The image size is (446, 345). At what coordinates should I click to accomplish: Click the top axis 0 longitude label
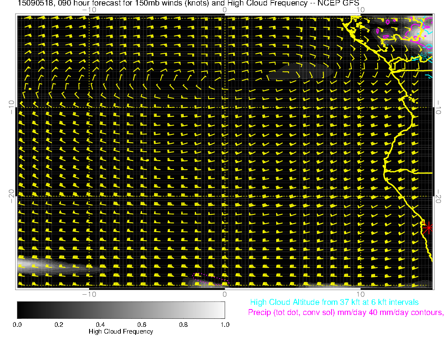tap(225, 10)
